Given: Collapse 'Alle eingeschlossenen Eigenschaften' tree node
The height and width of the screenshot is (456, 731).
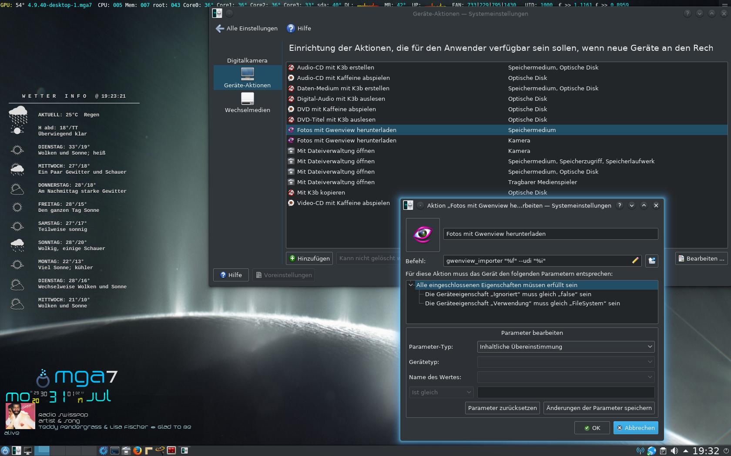Looking at the screenshot, I should (x=411, y=285).
